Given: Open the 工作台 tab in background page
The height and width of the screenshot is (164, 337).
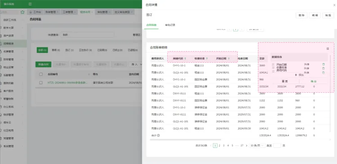Looking at the screenshot, I should pos(35,12).
